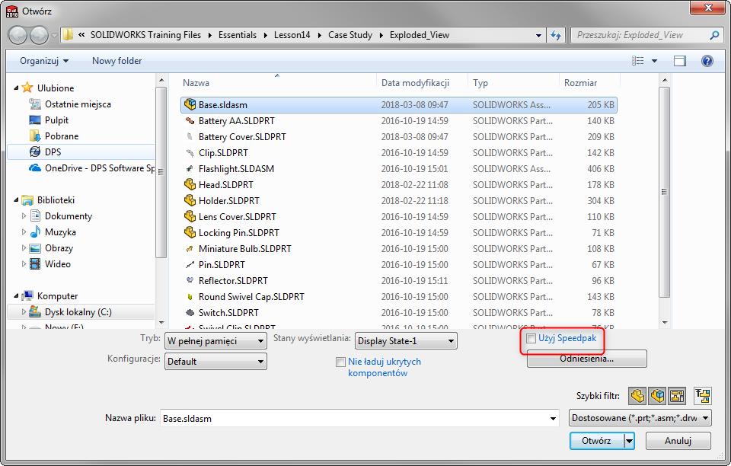Viewport: 731px width, 466px height.
Task: Click Odniesienia... button
Action: click(586, 359)
